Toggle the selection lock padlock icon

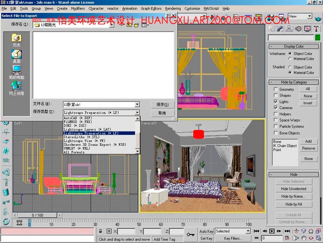coord(100,231)
